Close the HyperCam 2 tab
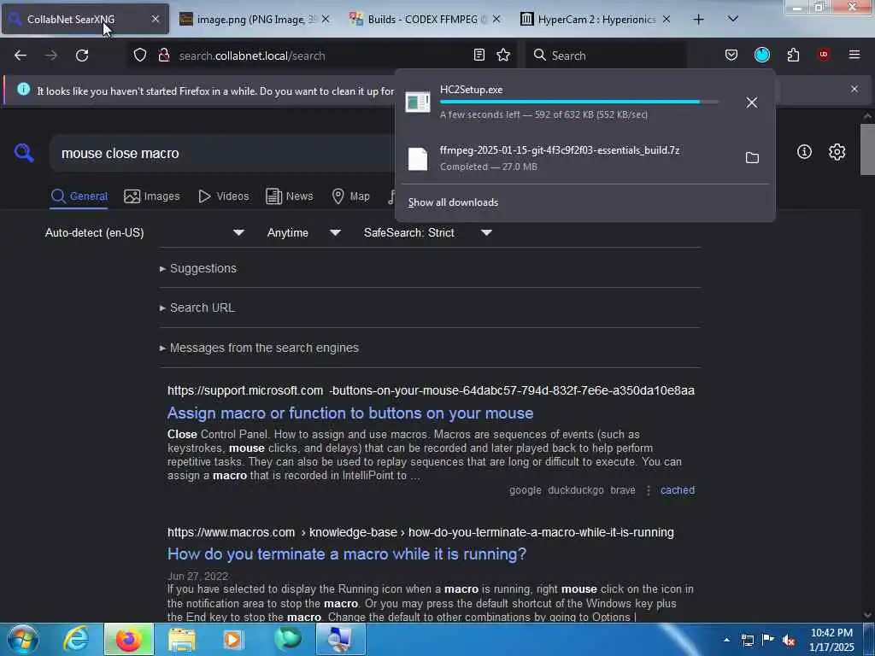Viewport: 875px width, 656px height. click(x=667, y=20)
